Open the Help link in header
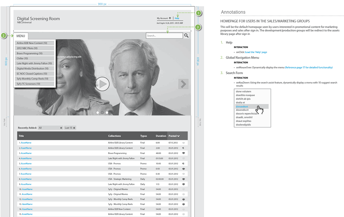Screen dimensions: 344x217 click(177, 18)
